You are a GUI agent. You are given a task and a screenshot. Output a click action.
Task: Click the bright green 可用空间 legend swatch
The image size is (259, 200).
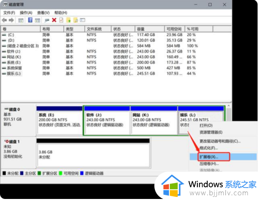[61, 173]
